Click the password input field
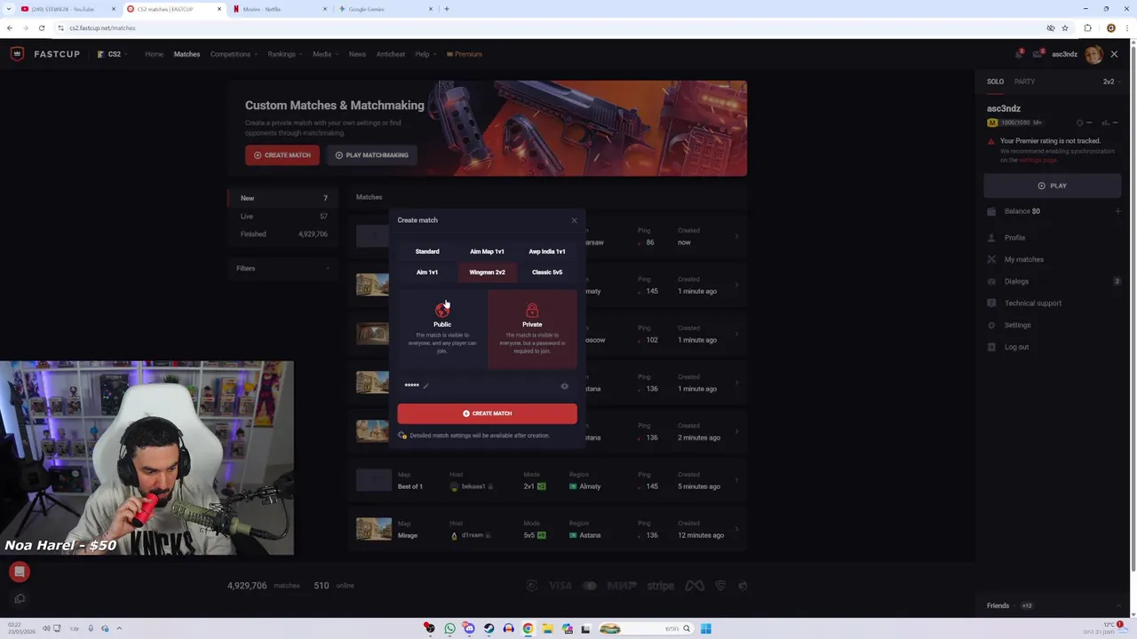This screenshot has height=639, width=1137. 487,386
